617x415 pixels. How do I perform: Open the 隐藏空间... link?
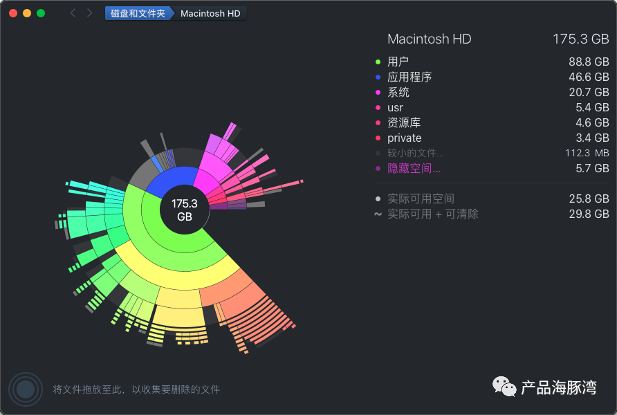pyautogui.click(x=414, y=168)
